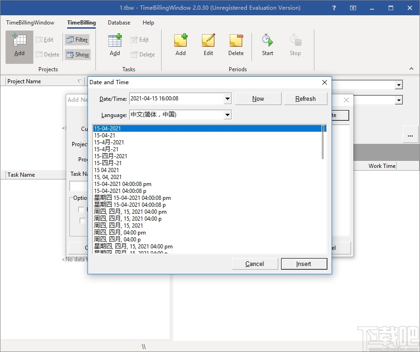Open the Help menu
Screen dimensions: 420x352
tap(148, 23)
